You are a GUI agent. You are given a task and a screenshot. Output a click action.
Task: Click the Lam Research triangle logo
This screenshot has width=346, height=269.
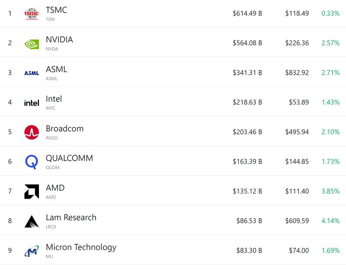32,221
